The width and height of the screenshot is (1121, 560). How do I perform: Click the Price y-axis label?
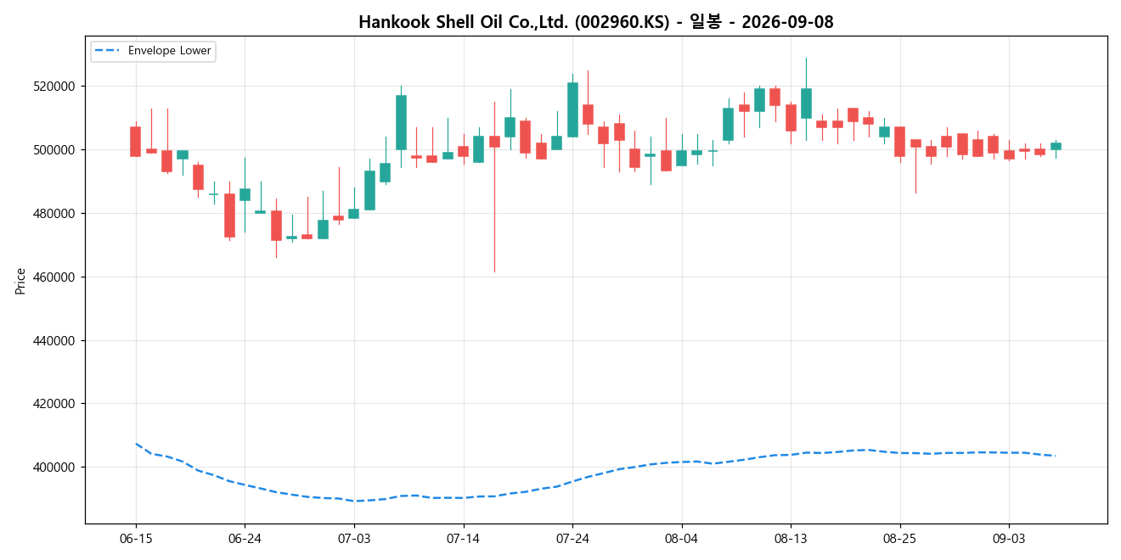20,281
